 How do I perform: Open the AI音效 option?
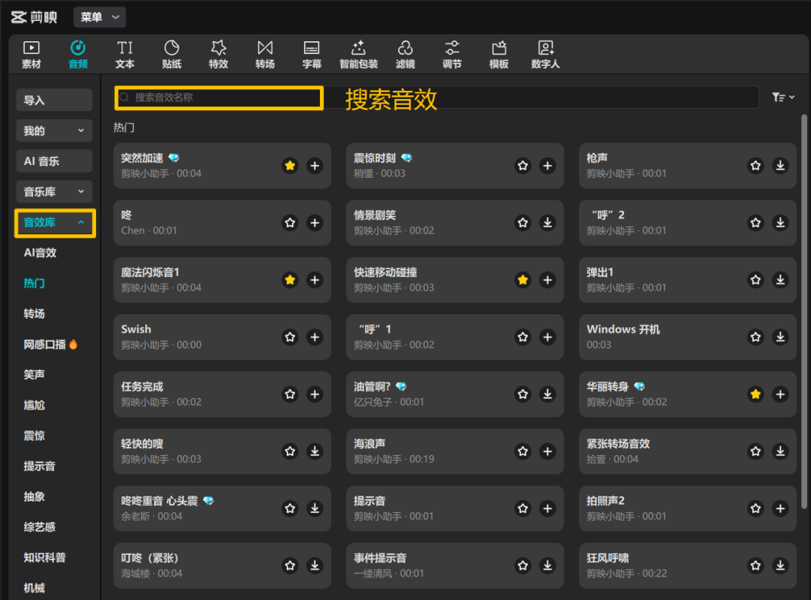point(40,253)
